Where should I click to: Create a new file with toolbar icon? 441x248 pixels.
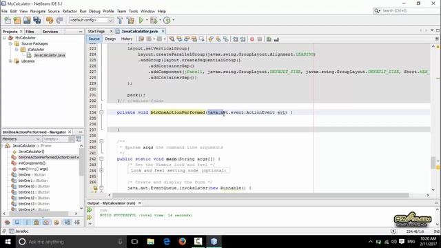click(8, 20)
